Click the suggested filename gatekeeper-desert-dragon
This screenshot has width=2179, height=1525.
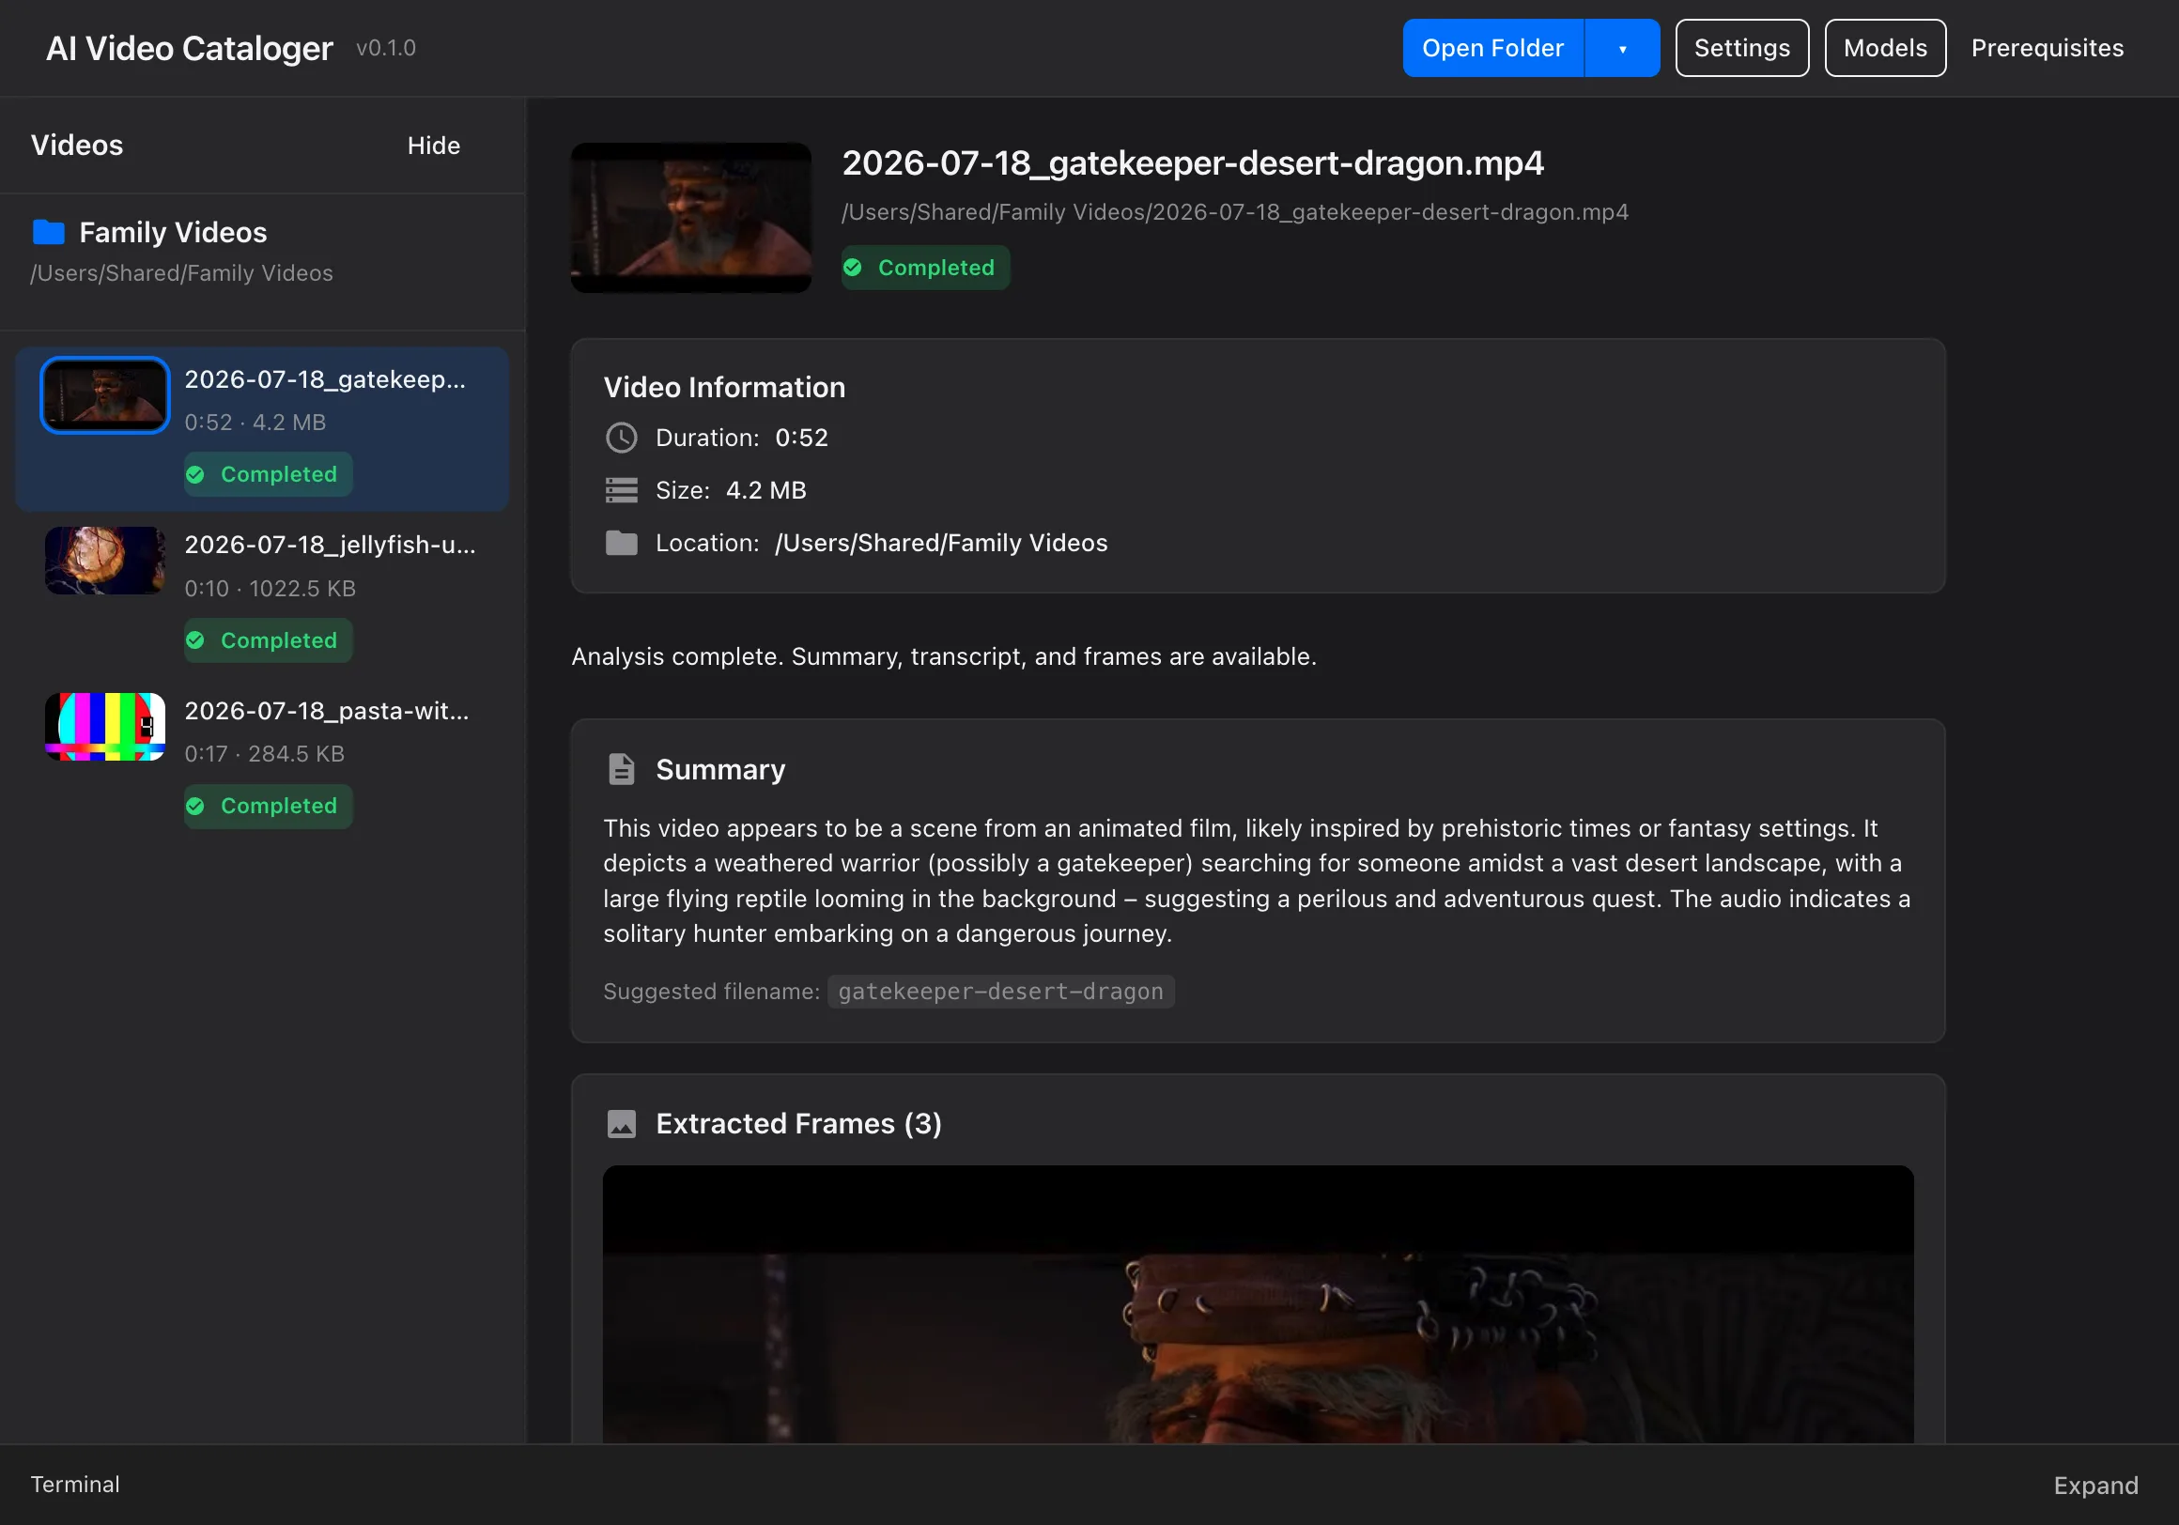coord(1000,991)
